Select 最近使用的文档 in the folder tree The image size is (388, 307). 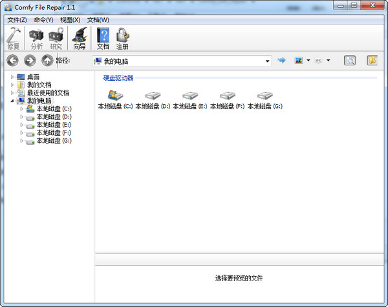point(48,93)
